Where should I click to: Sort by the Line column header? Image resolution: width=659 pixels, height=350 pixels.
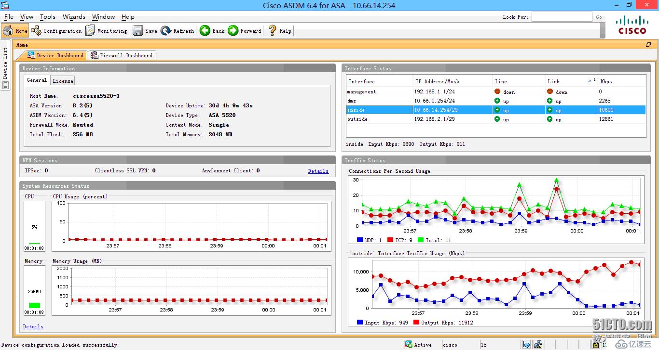point(519,81)
